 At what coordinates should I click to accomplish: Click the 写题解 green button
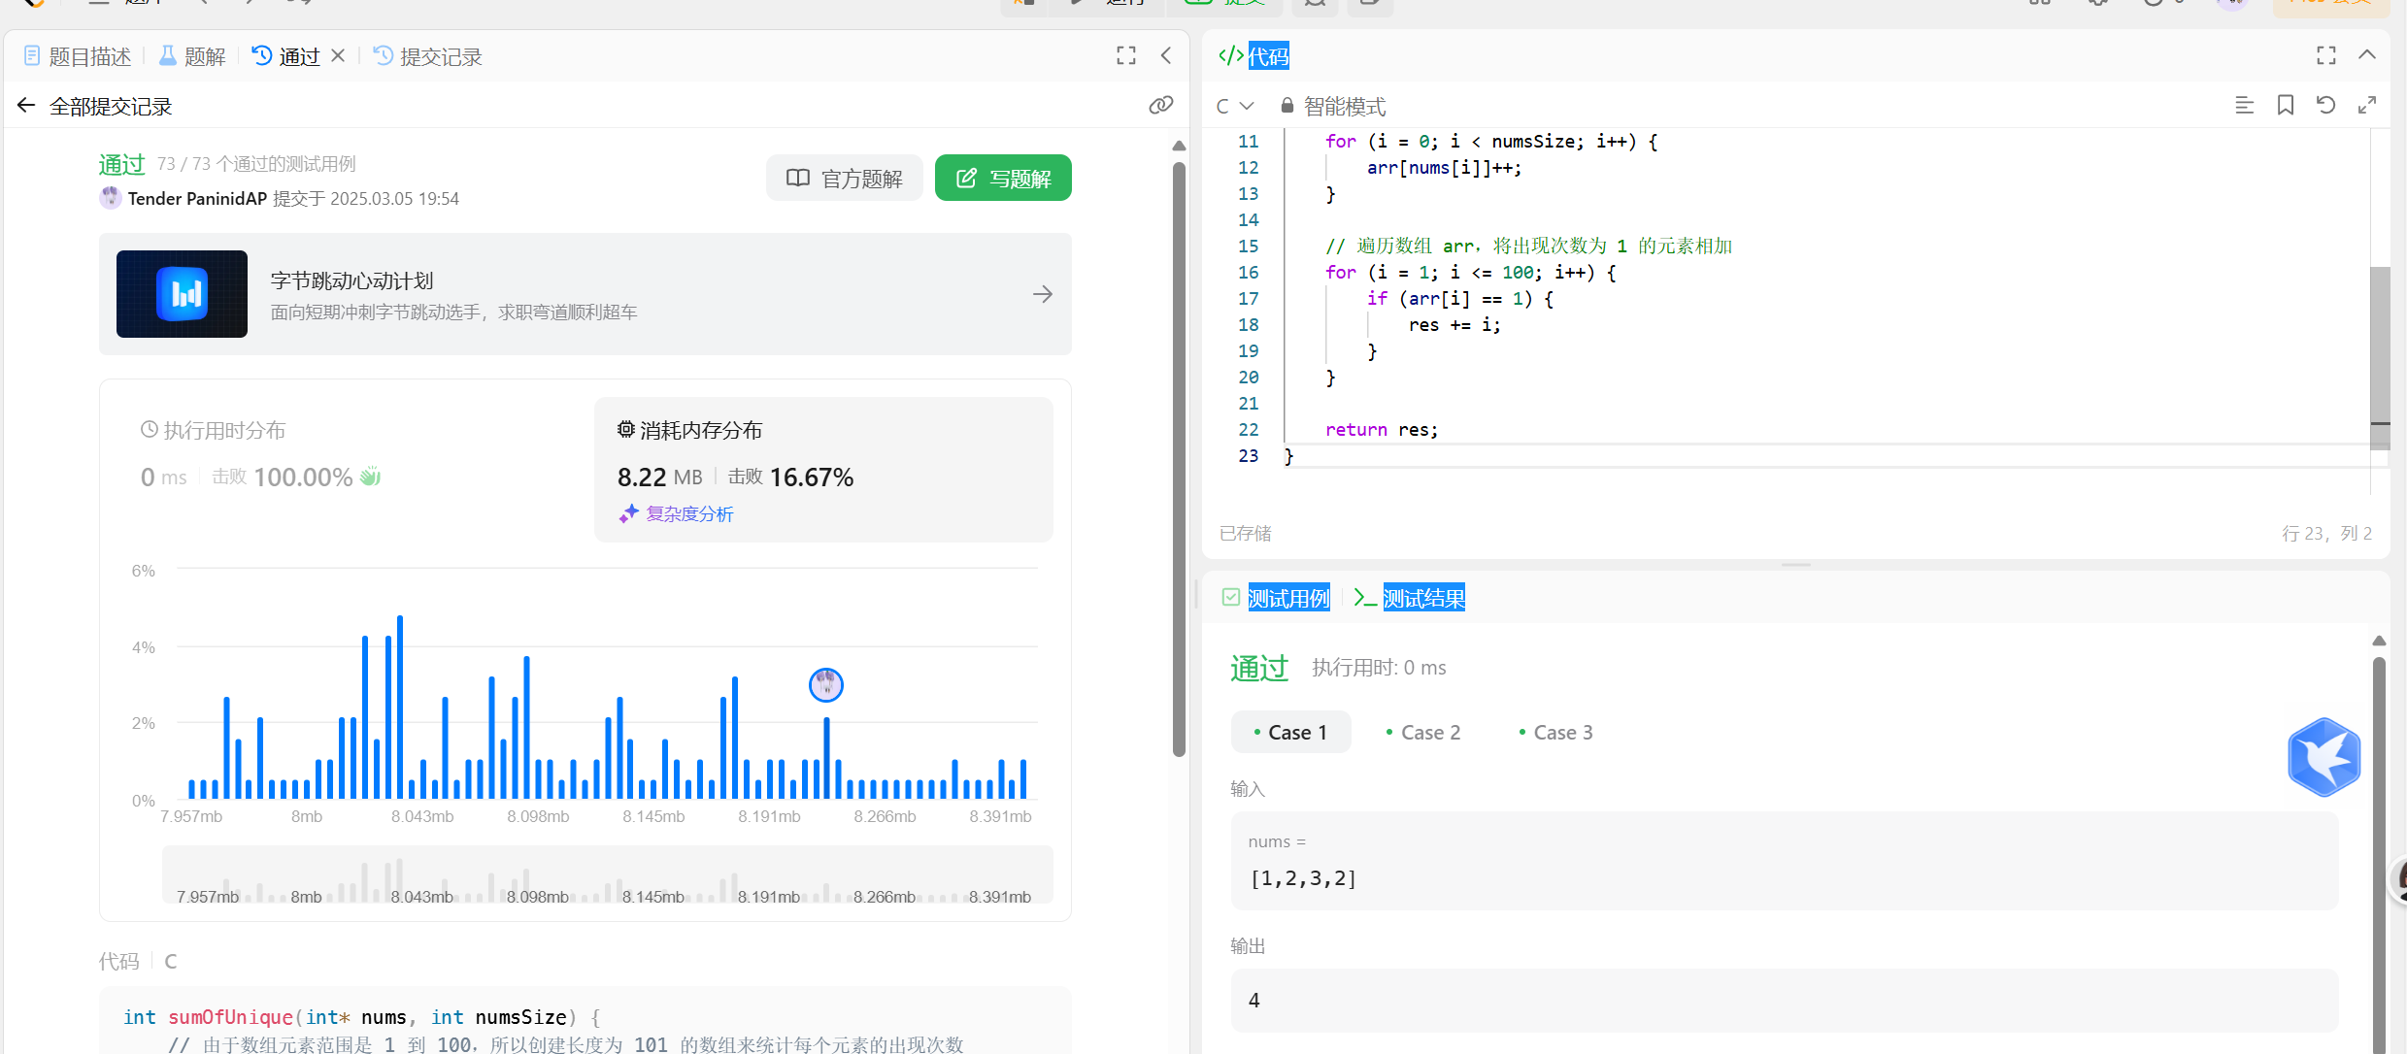point(1003,179)
